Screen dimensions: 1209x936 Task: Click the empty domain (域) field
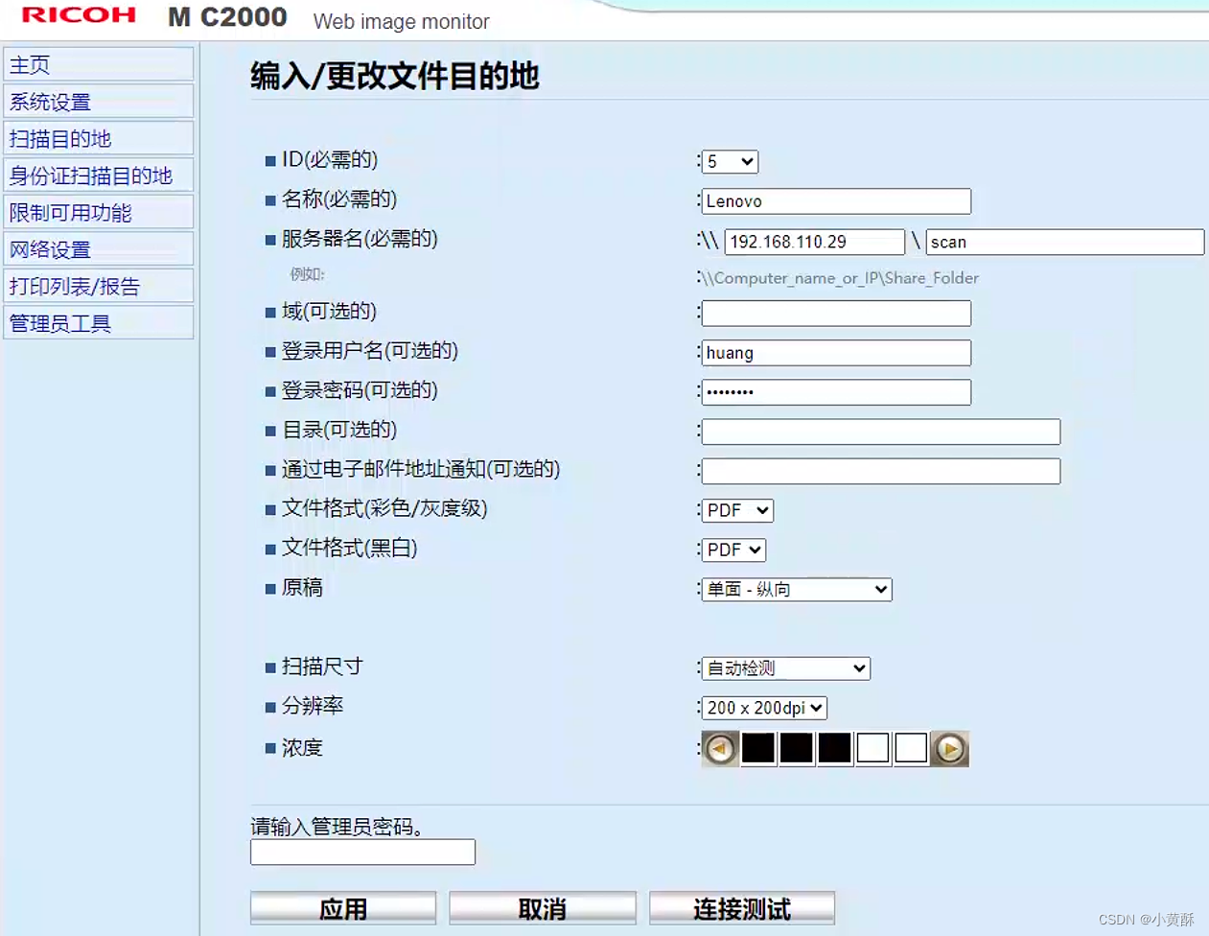click(836, 313)
